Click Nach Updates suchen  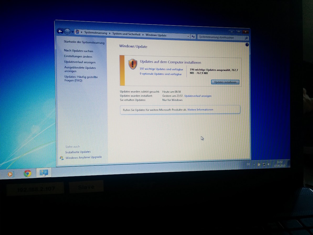pos(78,51)
